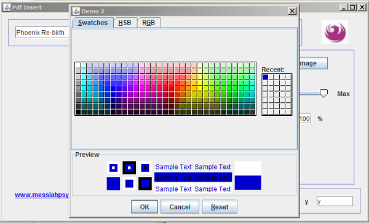Click the Java icon in Demo 2 title bar
This screenshot has width=369, height=223.
[x=76, y=11]
